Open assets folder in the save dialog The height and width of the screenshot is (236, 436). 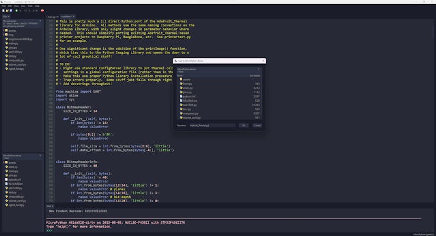[187, 79]
